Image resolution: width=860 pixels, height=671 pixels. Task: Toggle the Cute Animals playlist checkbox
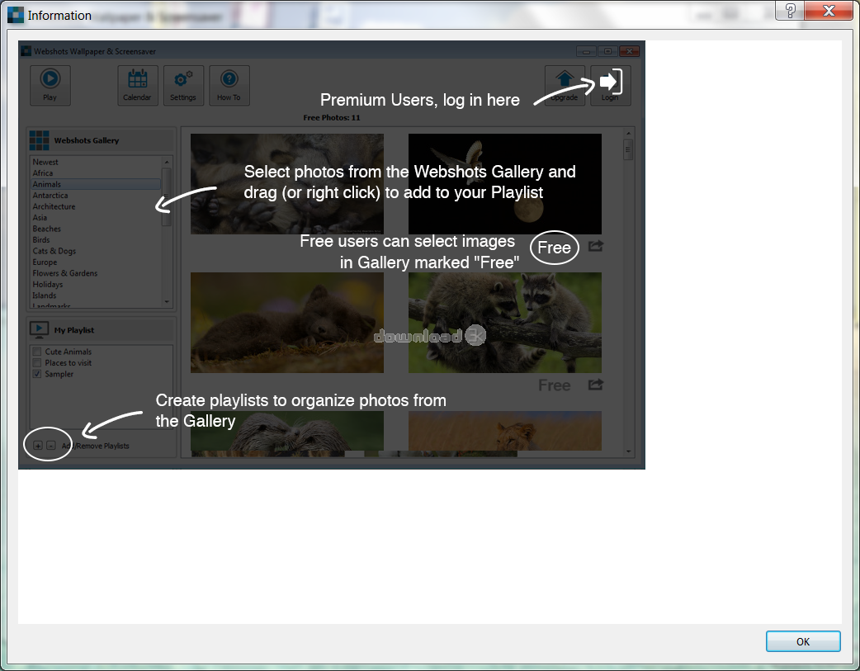[x=37, y=352]
